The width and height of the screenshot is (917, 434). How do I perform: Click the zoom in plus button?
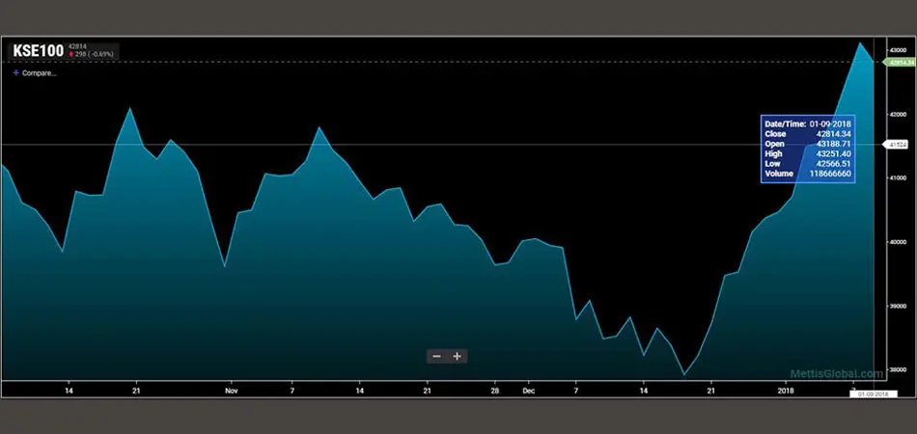pos(458,356)
